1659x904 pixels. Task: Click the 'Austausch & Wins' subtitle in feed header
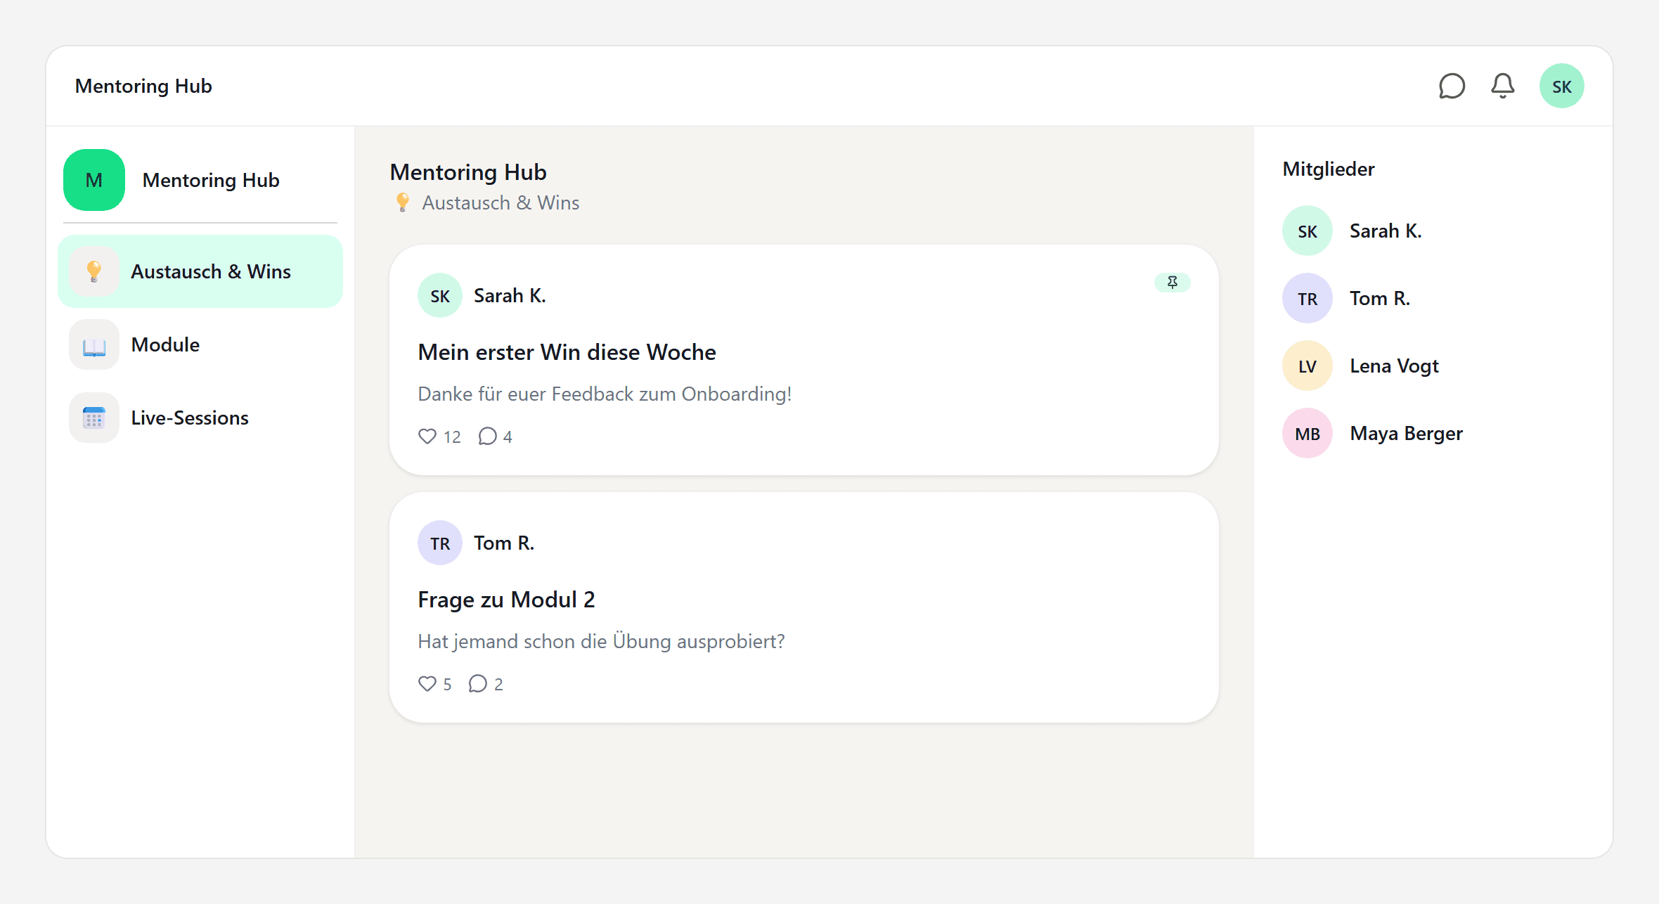(x=501, y=202)
